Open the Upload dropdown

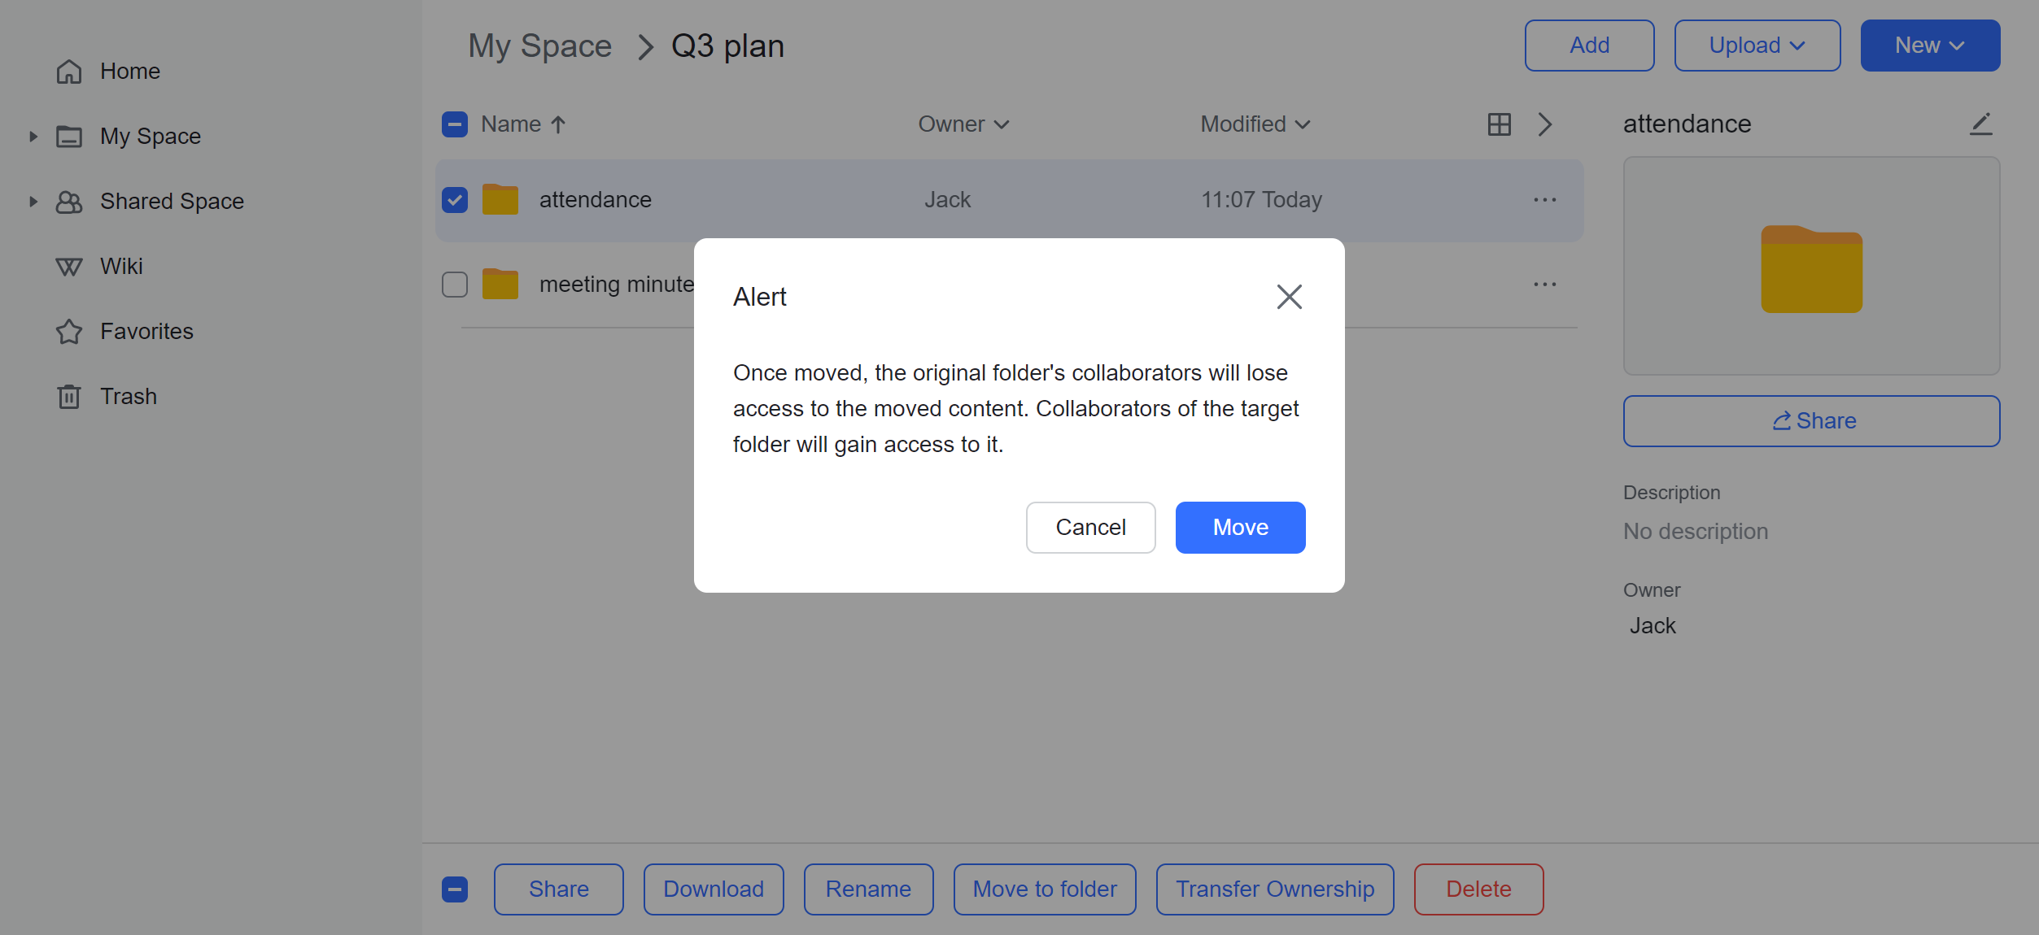click(1757, 46)
